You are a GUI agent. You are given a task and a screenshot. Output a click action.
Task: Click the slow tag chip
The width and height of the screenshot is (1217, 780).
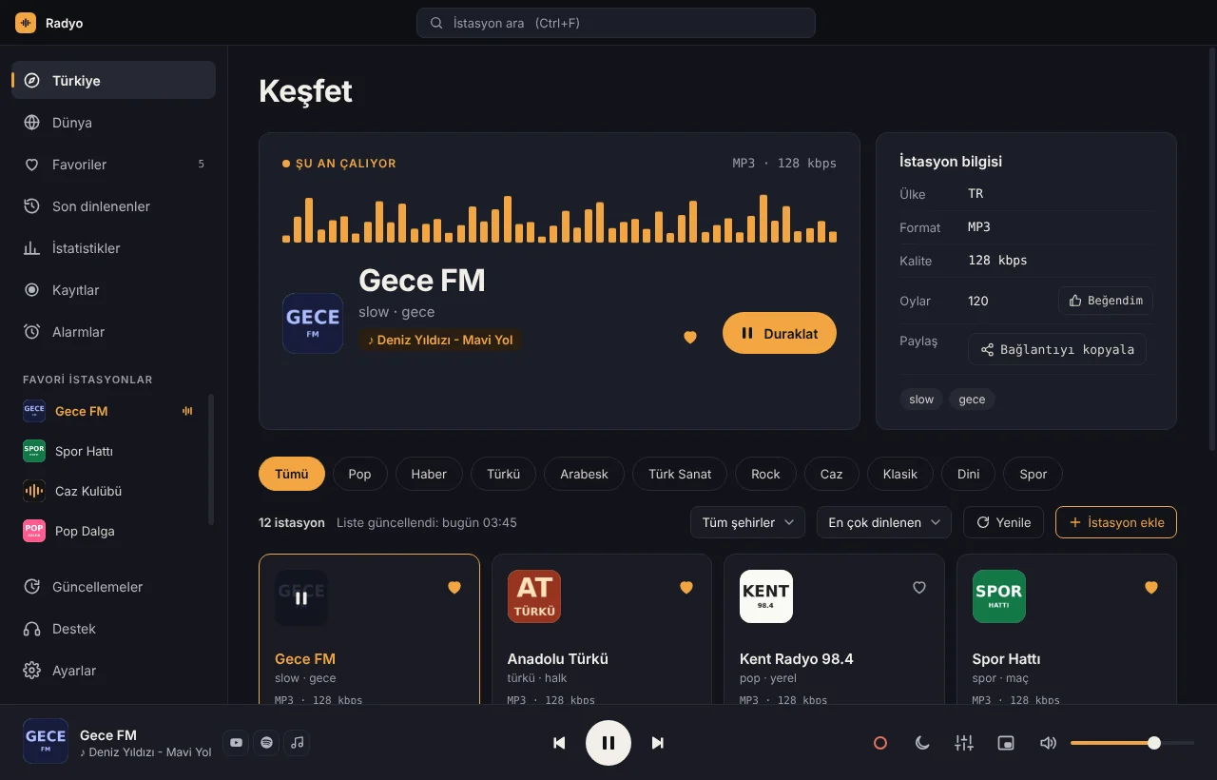tap(921, 400)
